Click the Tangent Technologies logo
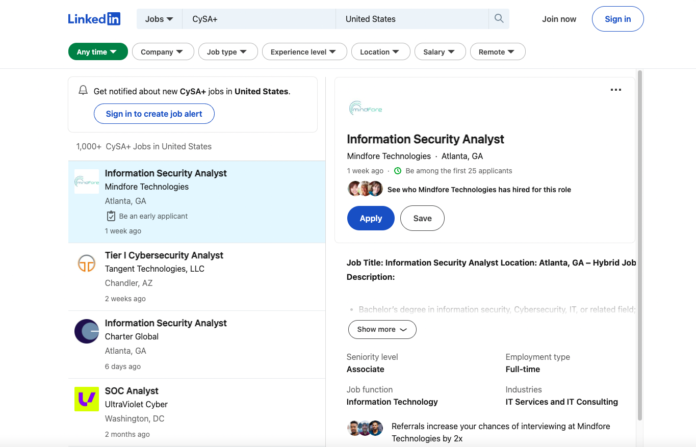Image resolution: width=696 pixels, height=447 pixels. pos(87,263)
